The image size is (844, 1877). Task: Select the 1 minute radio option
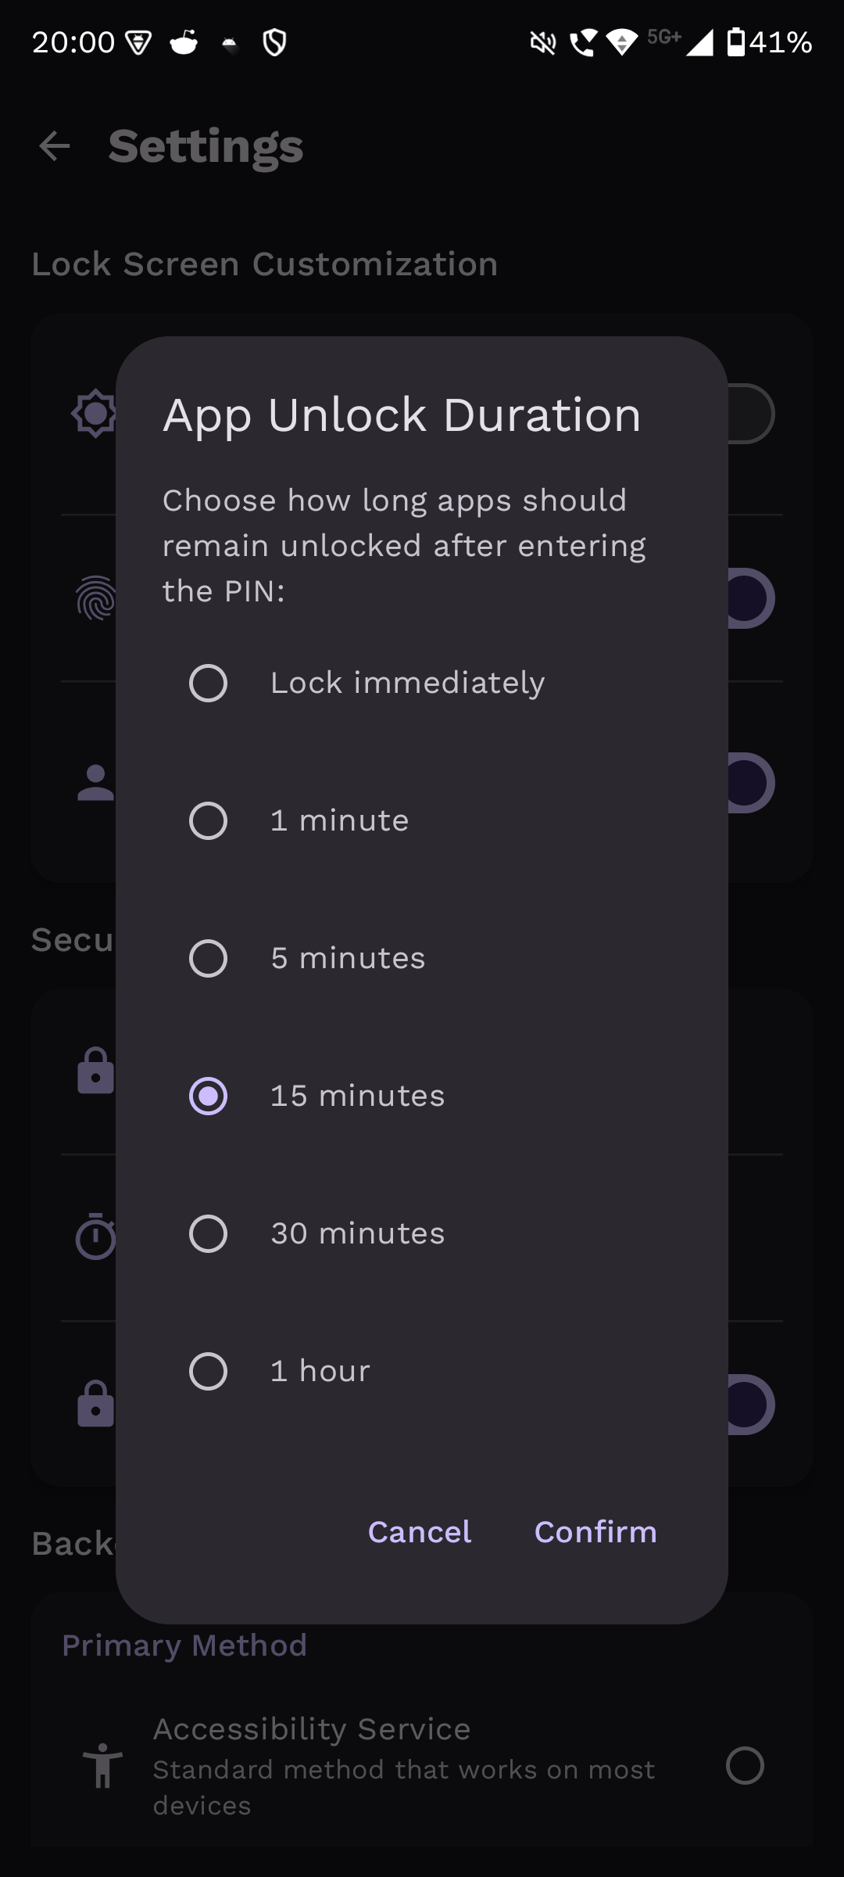[209, 820]
